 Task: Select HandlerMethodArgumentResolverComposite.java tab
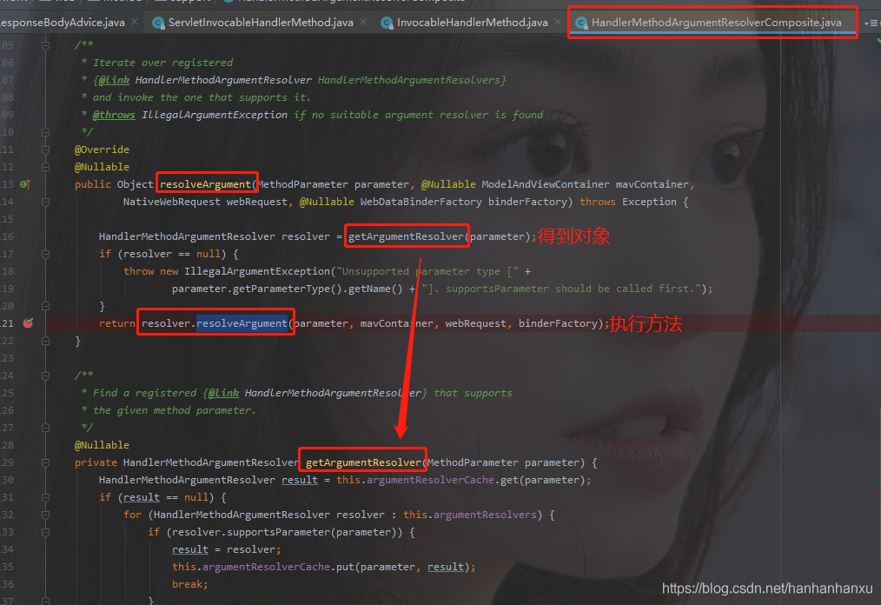tap(716, 22)
